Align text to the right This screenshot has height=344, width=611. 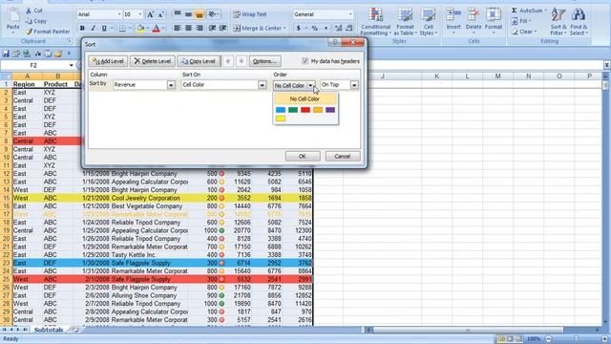pyautogui.click(x=200, y=28)
